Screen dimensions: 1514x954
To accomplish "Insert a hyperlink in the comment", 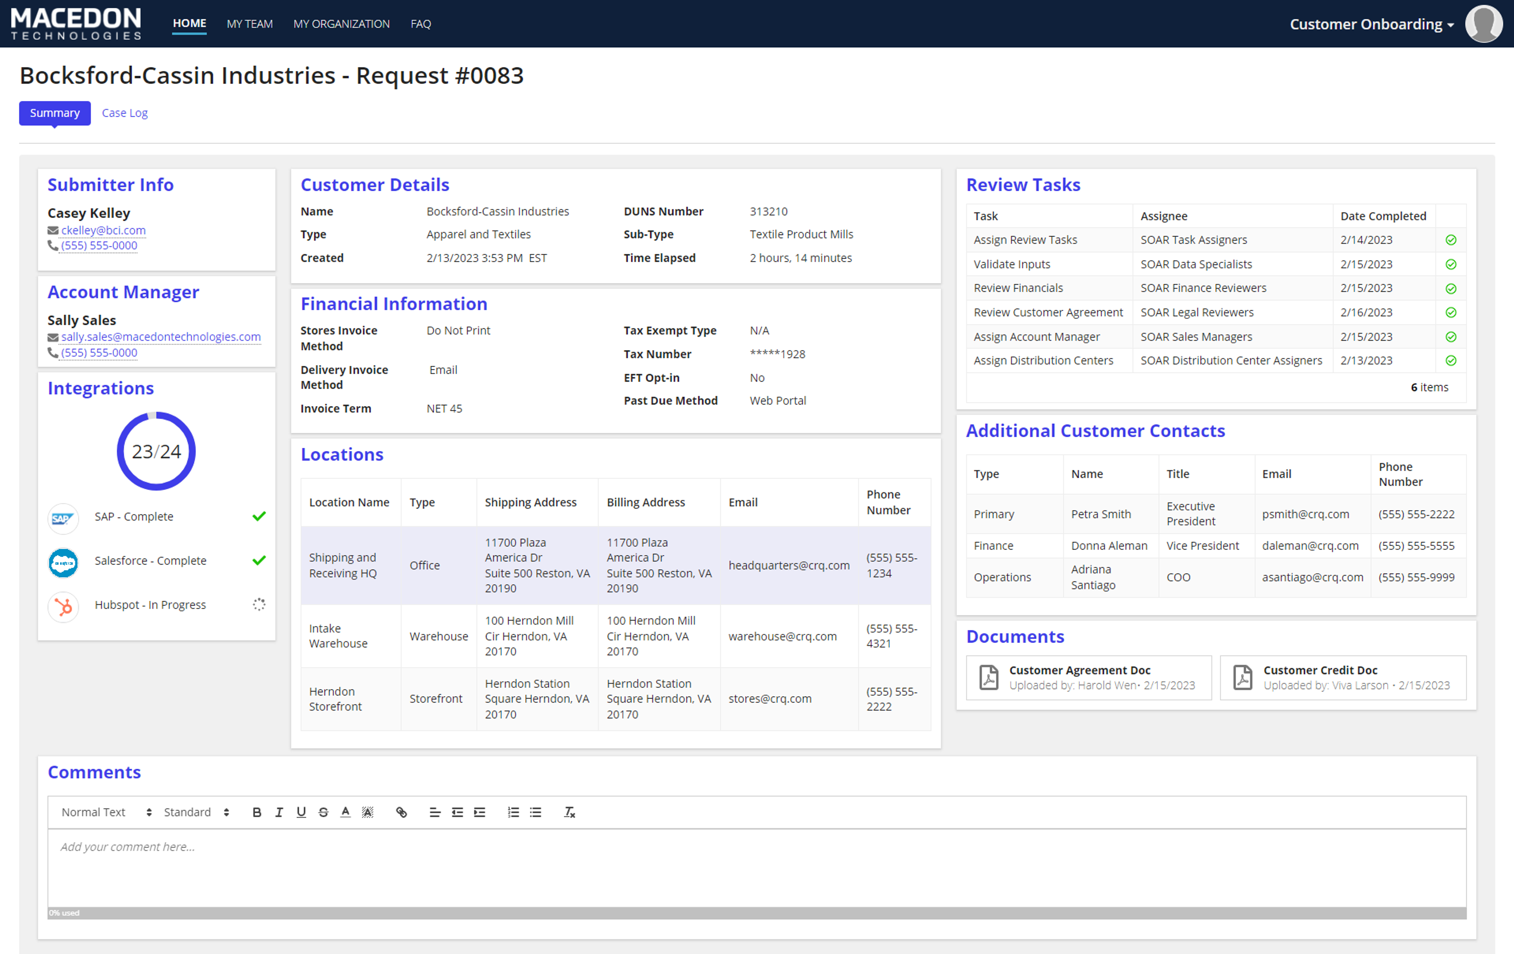I will (401, 812).
